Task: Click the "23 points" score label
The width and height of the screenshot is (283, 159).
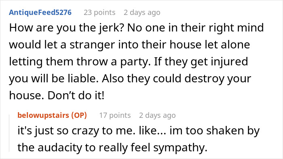Action: click(99, 13)
